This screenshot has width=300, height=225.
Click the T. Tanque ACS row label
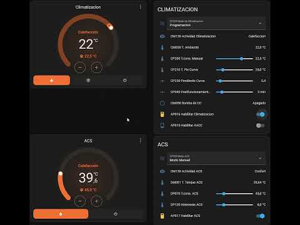point(186,182)
